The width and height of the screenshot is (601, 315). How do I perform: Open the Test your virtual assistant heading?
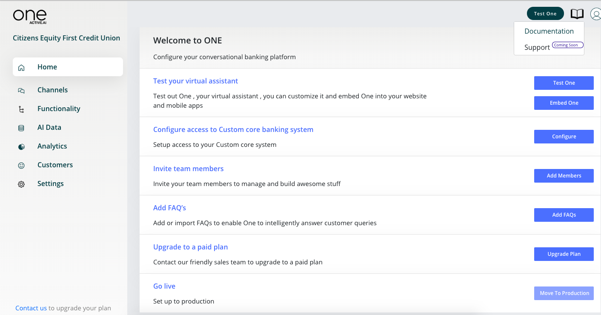click(x=195, y=81)
